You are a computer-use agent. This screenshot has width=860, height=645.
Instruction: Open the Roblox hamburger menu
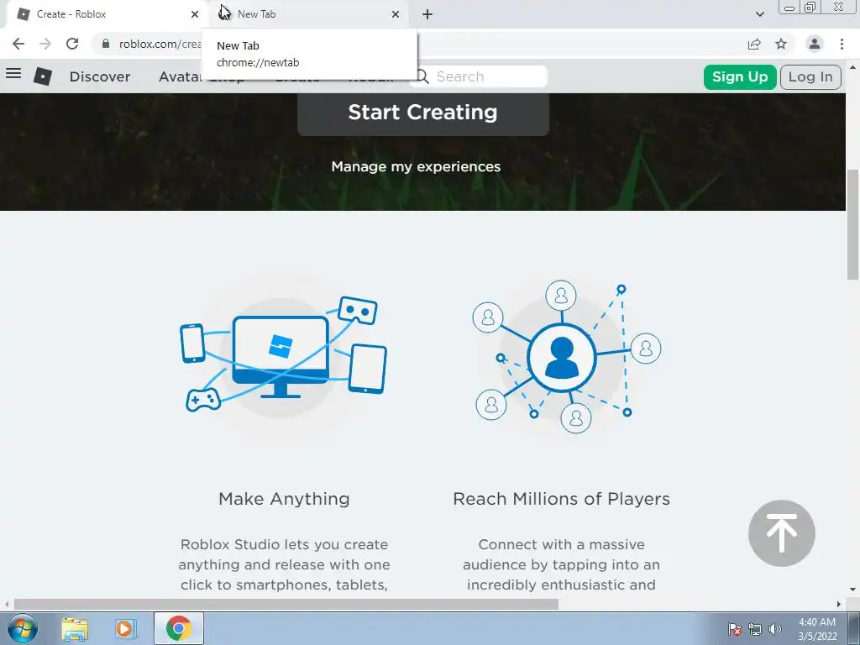(13, 73)
